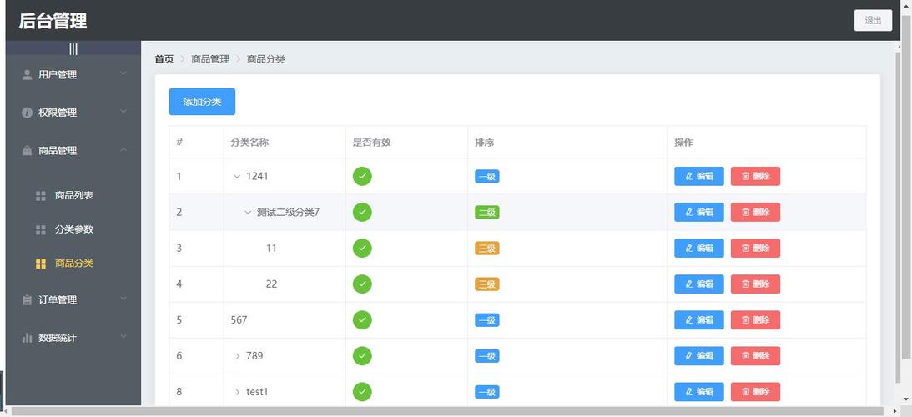The image size is (912, 417).
Task: Go to 首页 in the breadcrumb
Action: click(164, 59)
